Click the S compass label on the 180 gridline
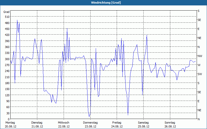 point(198,83)
